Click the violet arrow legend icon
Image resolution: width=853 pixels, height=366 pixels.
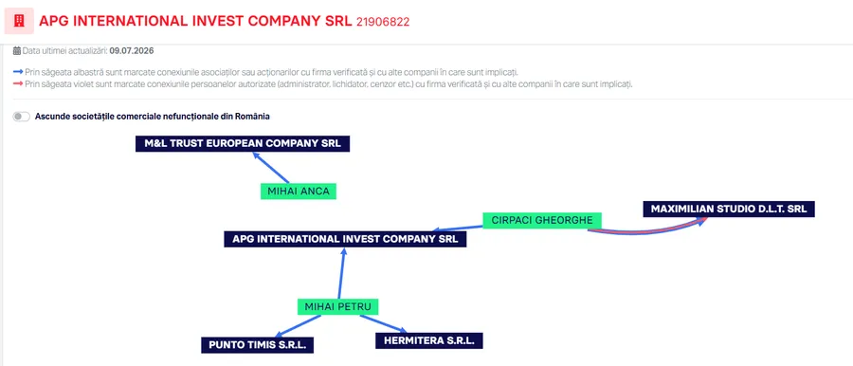pyautogui.click(x=18, y=84)
